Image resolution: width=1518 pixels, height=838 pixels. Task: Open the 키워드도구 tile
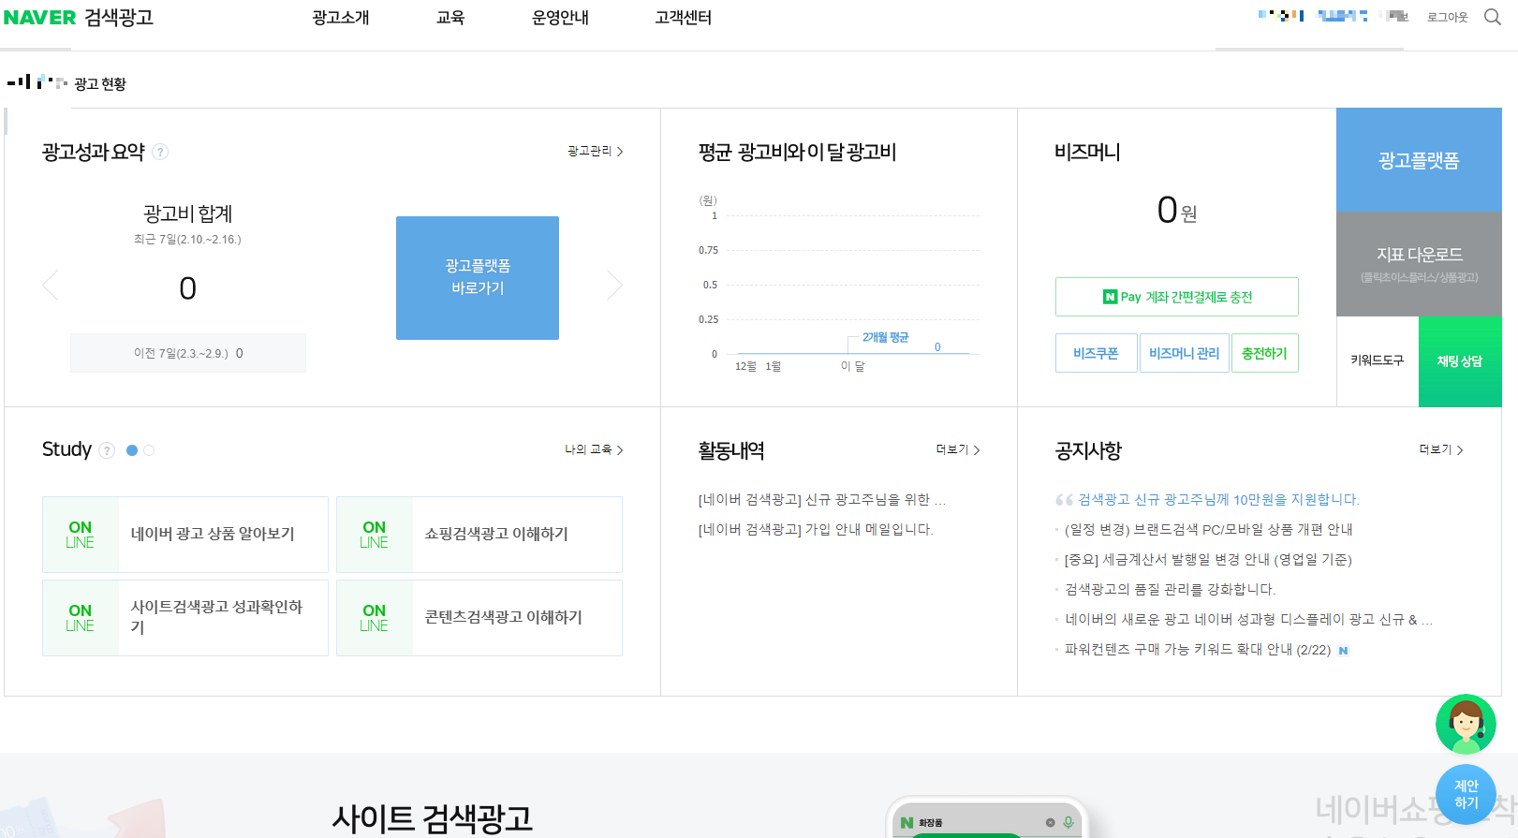[x=1378, y=361]
